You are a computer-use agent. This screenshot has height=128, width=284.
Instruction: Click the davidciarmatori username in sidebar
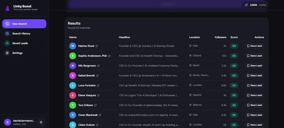(x=23, y=121)
